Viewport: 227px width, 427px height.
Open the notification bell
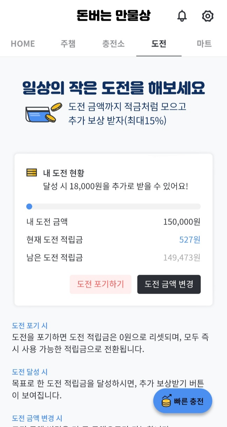(x=181, y=16)
